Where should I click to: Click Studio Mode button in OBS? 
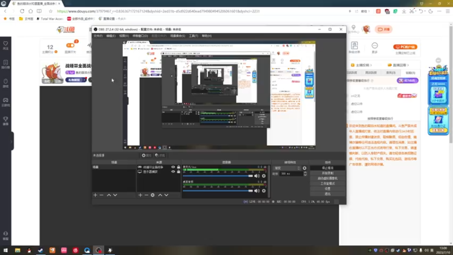coord(327,184)
